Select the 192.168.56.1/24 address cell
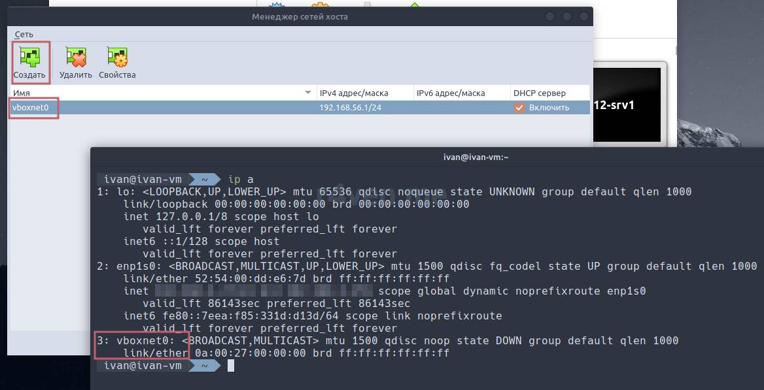764x390 pixels. (350, 108)
